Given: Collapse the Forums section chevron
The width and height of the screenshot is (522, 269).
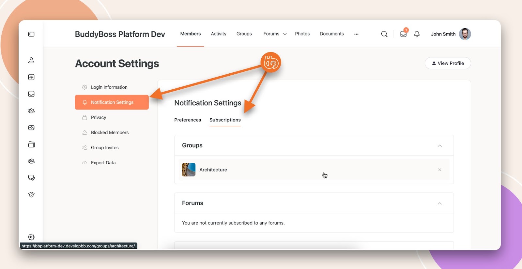Looking at the screenshot, I should click(x=440, y=203).
